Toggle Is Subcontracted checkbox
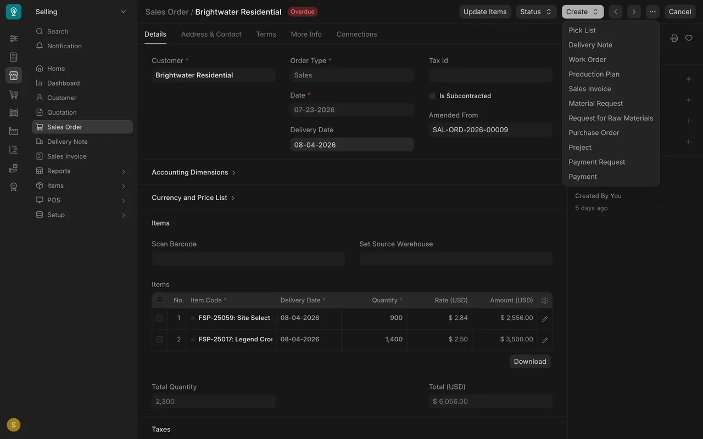 (432, 96)
